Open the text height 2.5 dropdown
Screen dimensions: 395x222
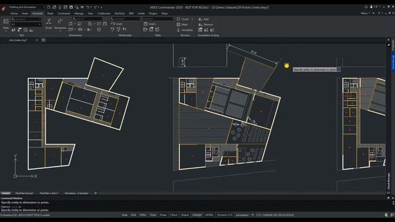coord(26,25)
